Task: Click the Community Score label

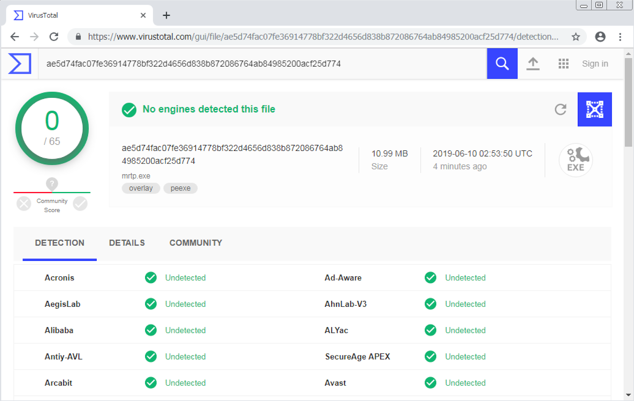Action: [52, 205]
